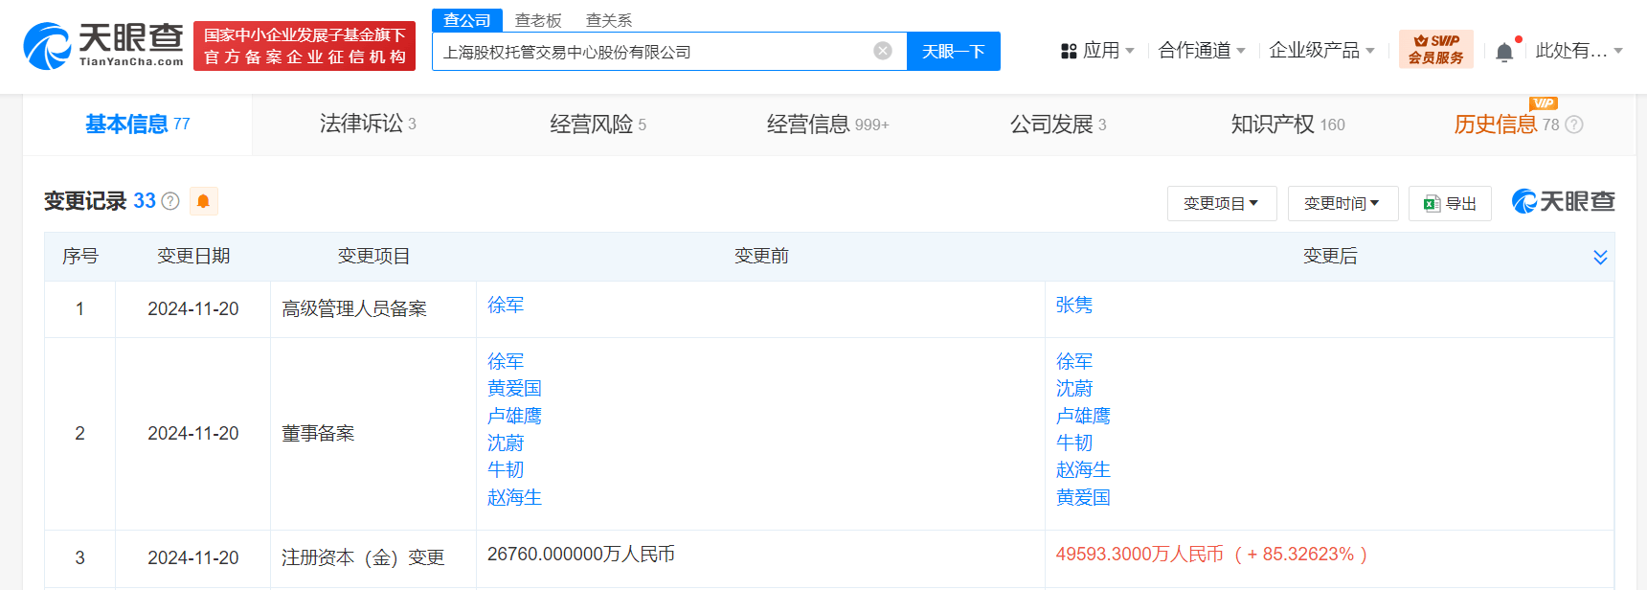
Task: Open the 变更时间 filter dropdown
Action: [x=1342, y=203]
